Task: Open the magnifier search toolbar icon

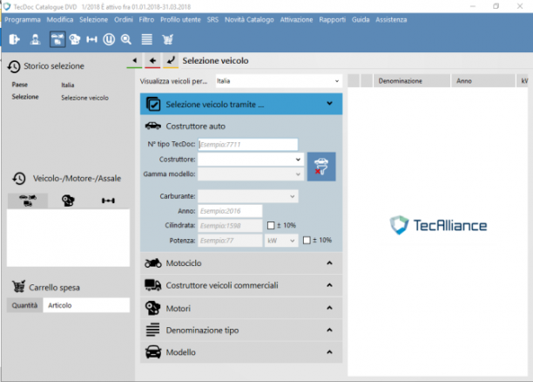Action: (126, 39)
